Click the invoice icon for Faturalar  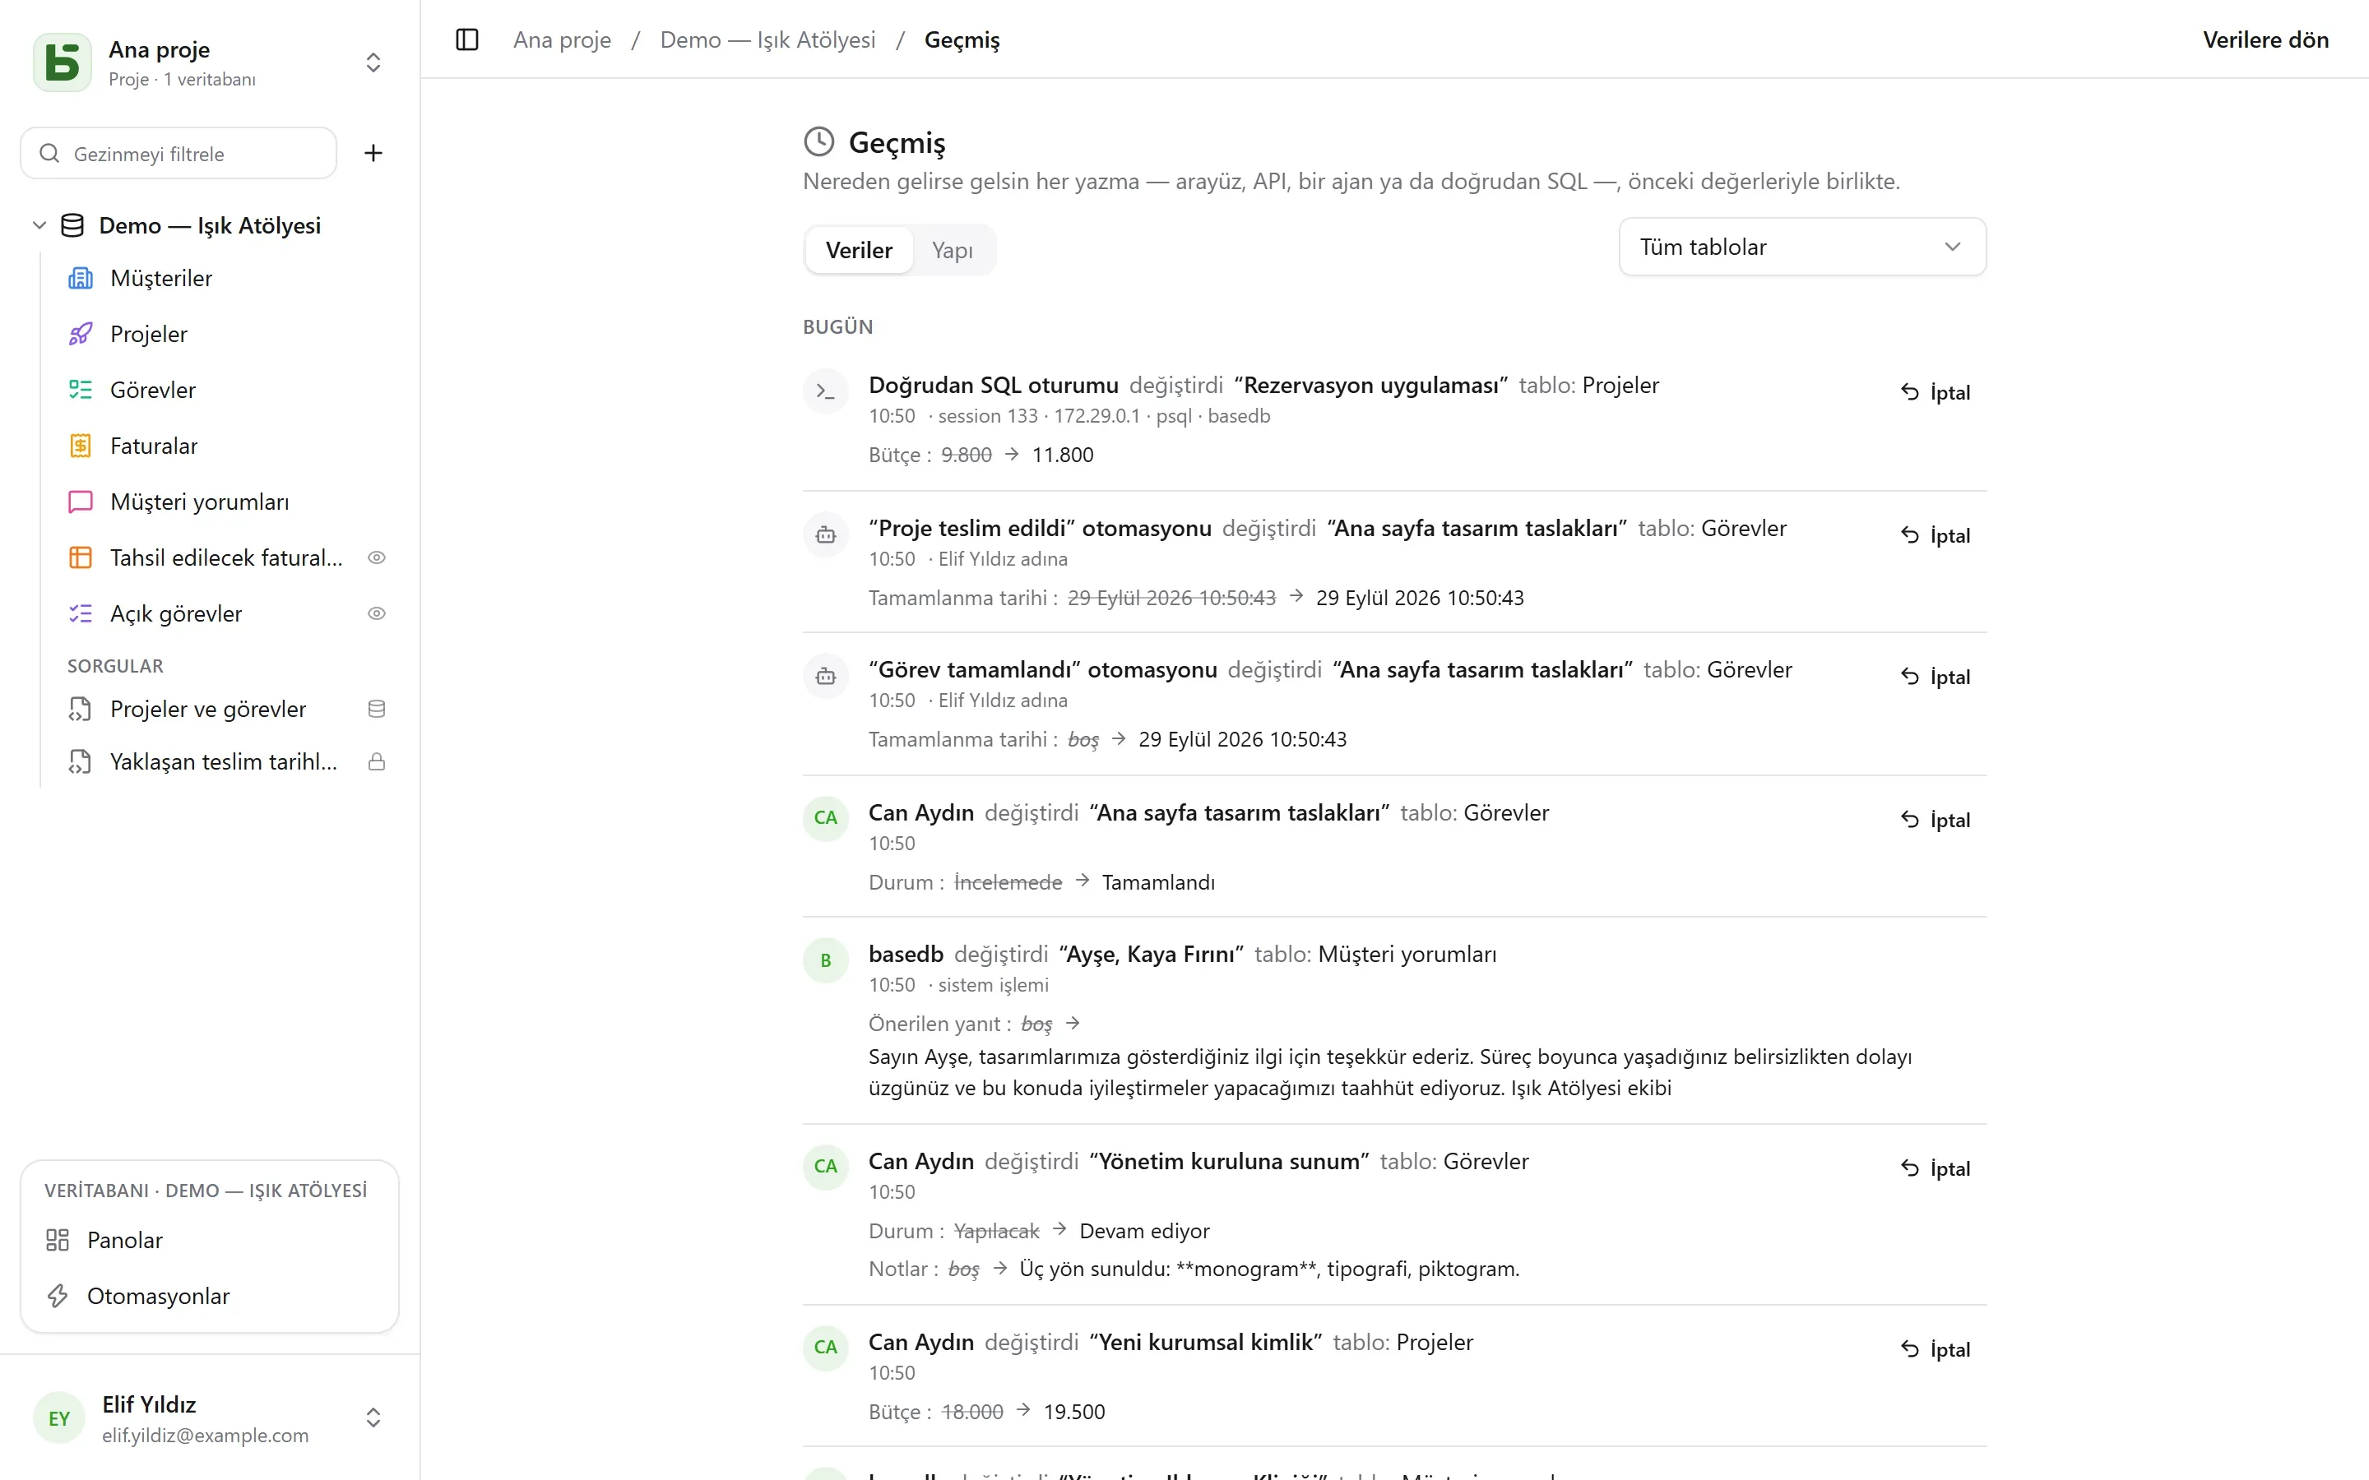tap(81, 446)
